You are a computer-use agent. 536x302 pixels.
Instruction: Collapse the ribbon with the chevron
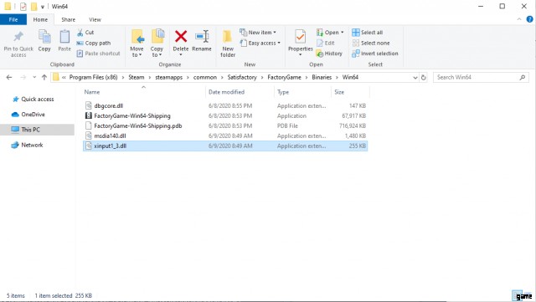click(x=519, y=19)
